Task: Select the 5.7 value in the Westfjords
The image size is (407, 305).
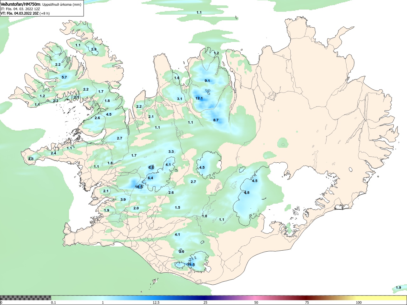Action: (x=64, y=77)
